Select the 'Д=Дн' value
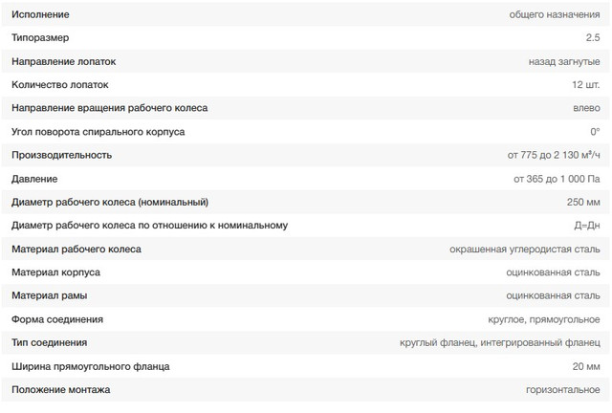This screenshot has height=413, width=612. pos(586,226)
